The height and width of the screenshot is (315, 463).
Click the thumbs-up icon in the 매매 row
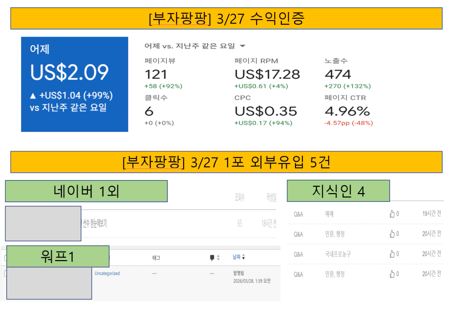tap(391, 214)
